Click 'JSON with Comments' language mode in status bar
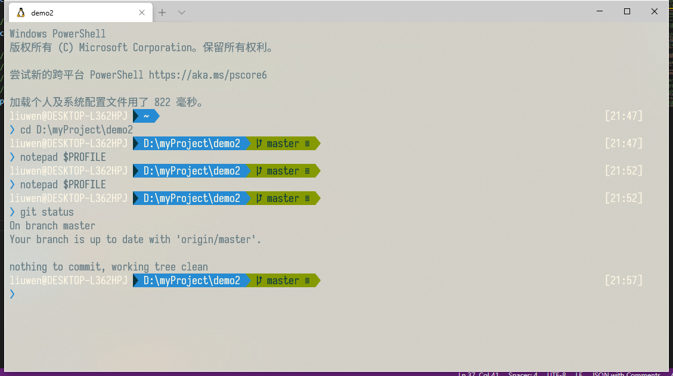673x376 pixels. [x=627, y=374]
